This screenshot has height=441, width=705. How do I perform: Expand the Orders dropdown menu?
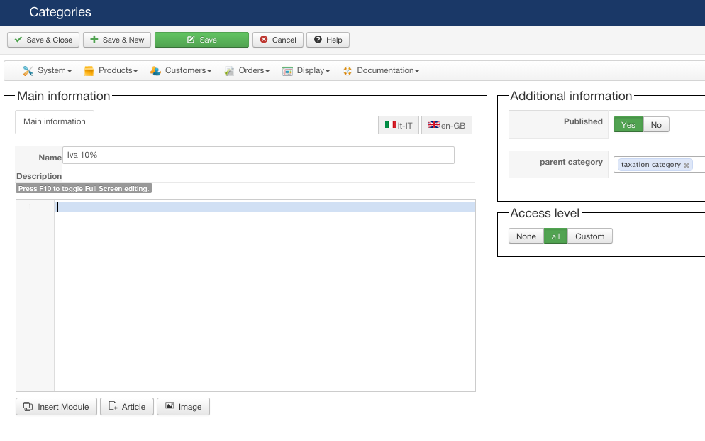pos(247,70)
